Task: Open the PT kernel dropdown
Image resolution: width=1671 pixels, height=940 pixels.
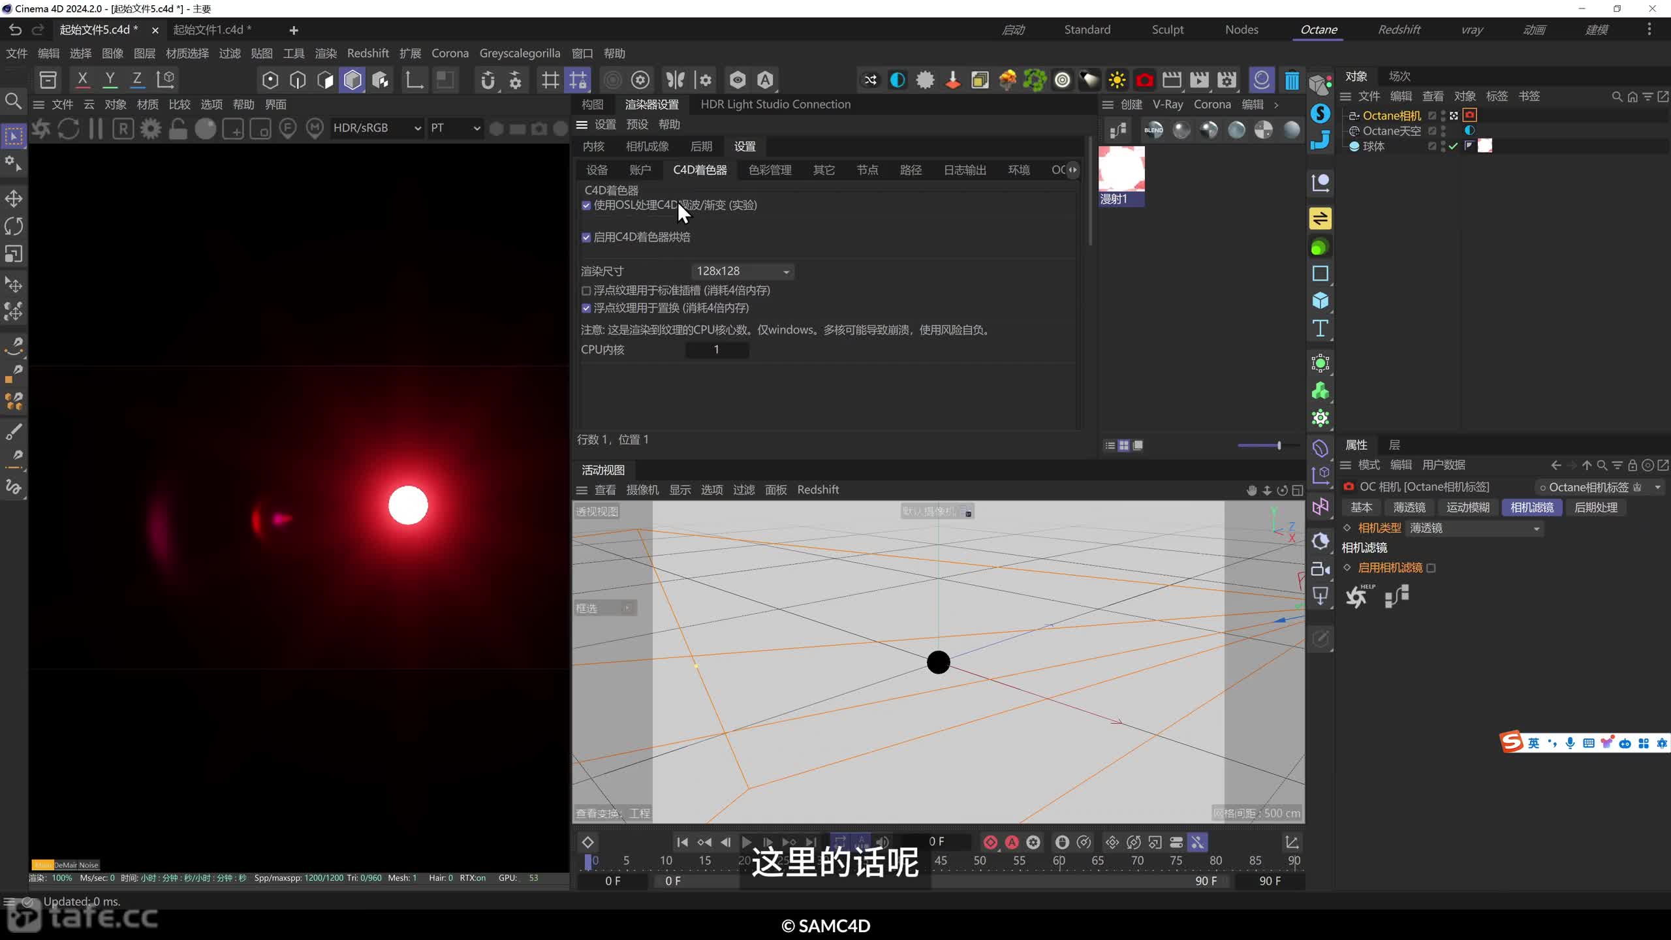Action: coord(455,128)
